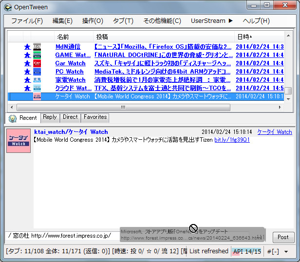This screenshot has width=300, height=262.
Task: Switch to the Reply tab
Action: [x=50, y=117]
